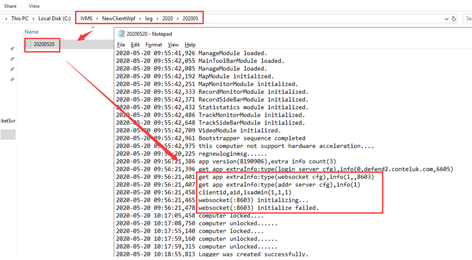Sort files by the Name column
The height and width of the screenshot is (260, 472).
31,31
